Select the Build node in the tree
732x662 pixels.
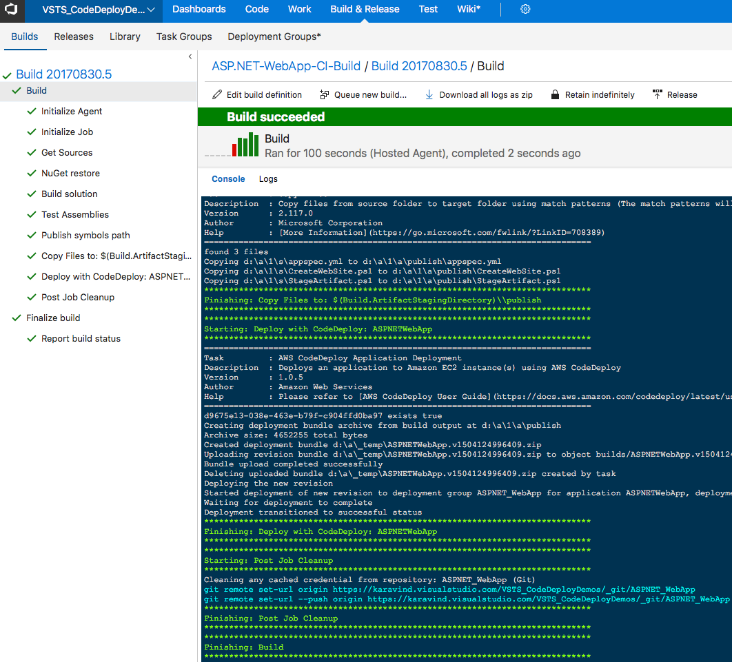pos(37,90)
